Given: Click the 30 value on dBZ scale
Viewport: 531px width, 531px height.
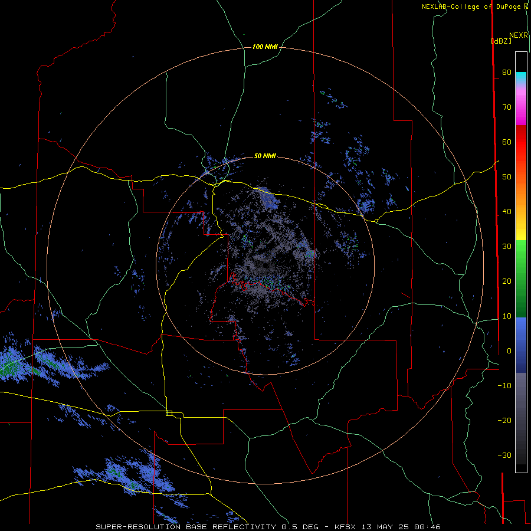Looking at the screenshot, I should pyautogui.click(x=507, y=247).
